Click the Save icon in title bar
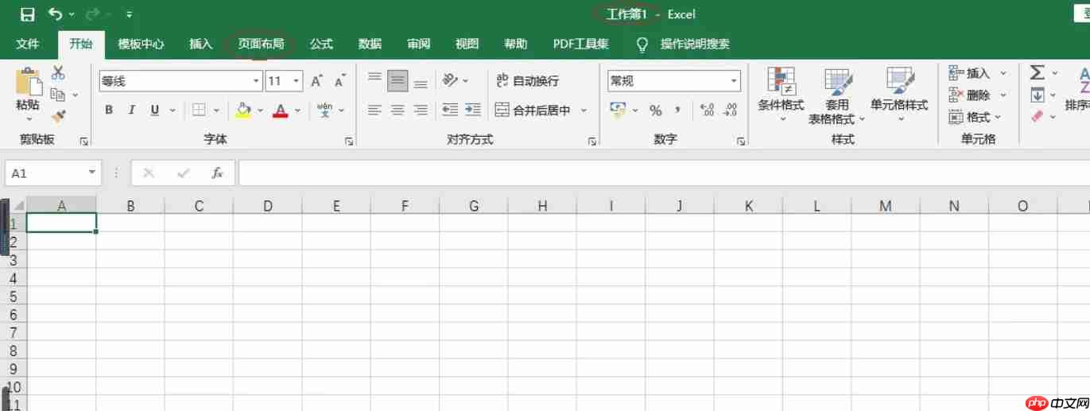 (x=27, y=14)
